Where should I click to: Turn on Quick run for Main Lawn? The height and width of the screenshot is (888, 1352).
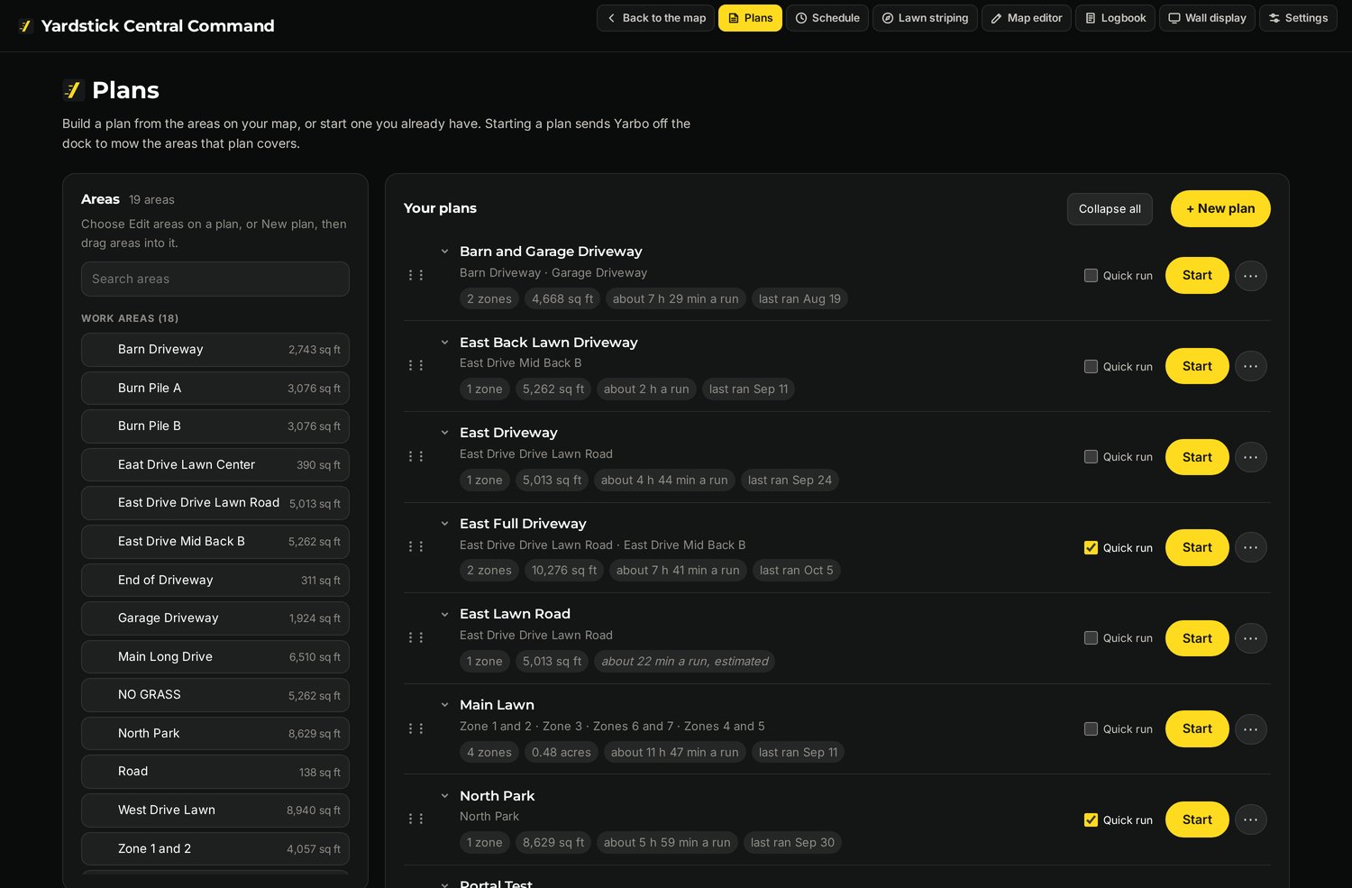tap(1091, 728)
